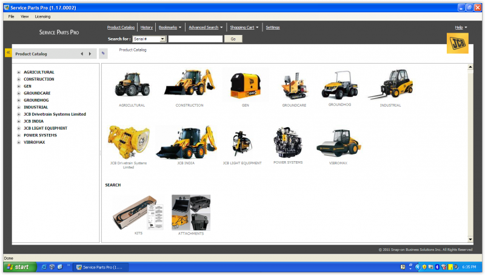Expand the JCB LIGHT EQUIPMENT node

(x=19, y=128)
